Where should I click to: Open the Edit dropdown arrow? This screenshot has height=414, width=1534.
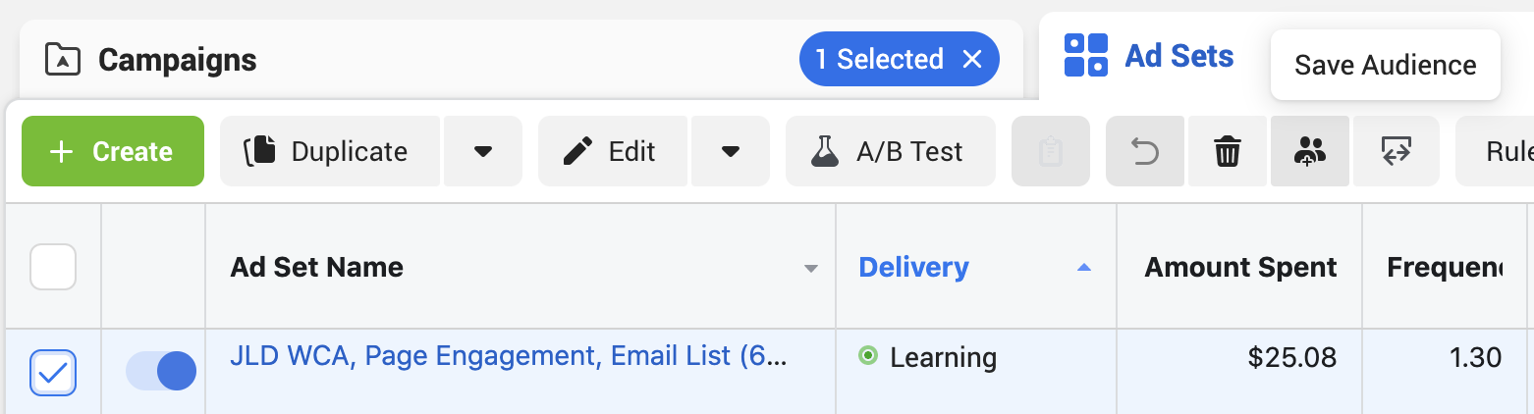click(x=730, y=151)
